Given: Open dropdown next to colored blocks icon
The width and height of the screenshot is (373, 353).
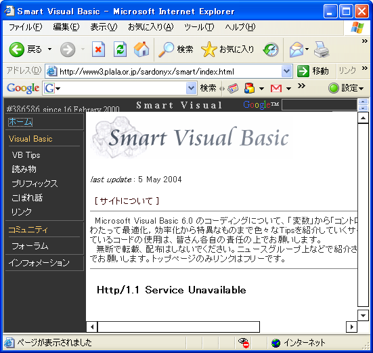Looking at the screenshot, I should tap(261, 89).
